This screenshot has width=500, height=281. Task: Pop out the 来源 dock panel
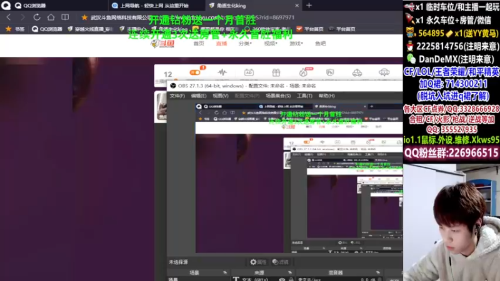point(290,273)
